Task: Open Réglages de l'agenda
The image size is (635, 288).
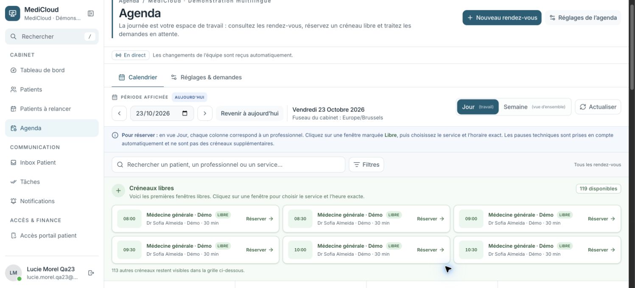Action: point(583,18)
